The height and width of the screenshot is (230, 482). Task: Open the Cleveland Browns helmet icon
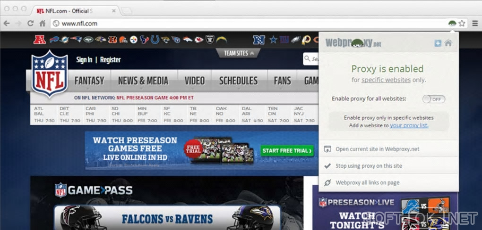pyautogui.click(x=123, y=40)
